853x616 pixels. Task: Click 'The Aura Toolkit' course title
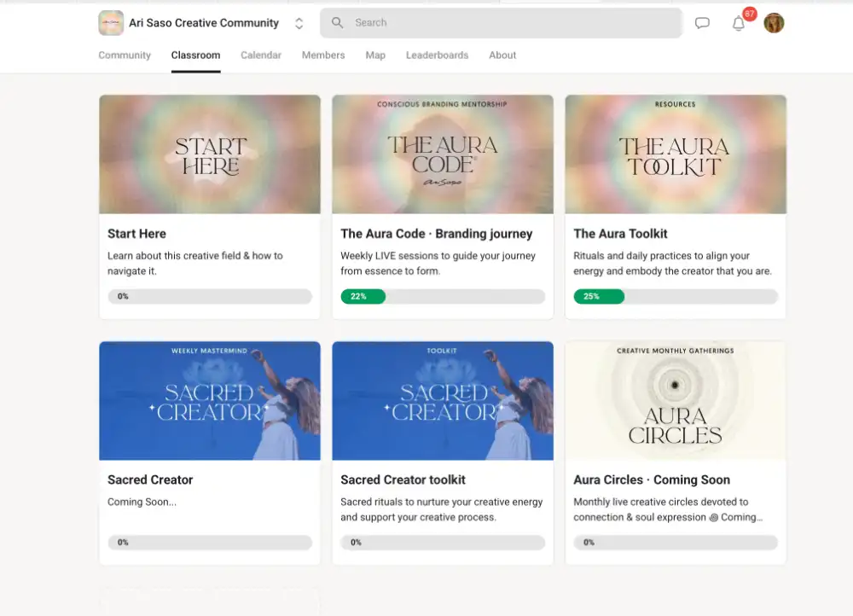click(620, 234)
